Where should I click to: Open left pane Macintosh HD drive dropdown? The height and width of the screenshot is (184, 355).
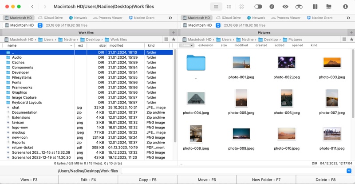(x=23, y=25)
